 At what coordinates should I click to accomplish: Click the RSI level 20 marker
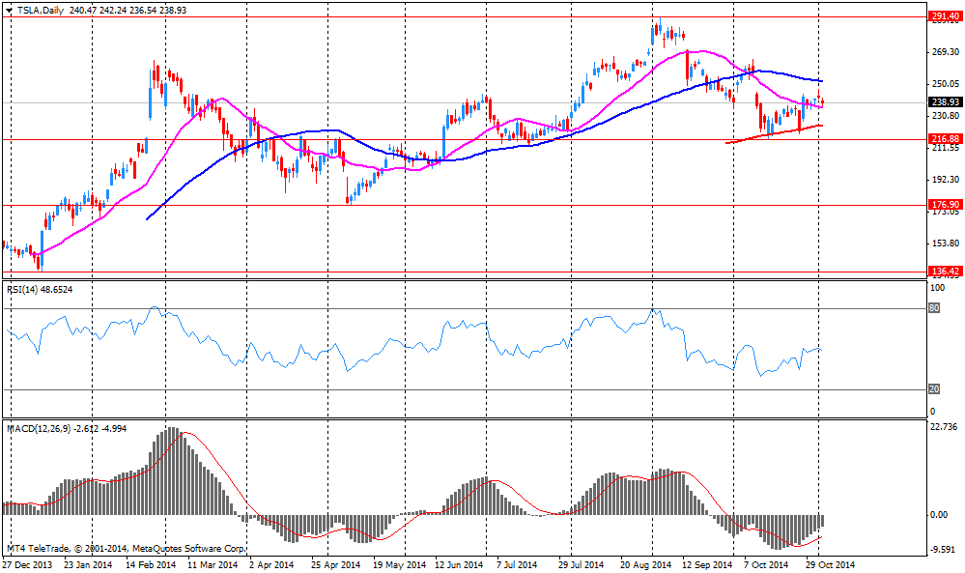[934, 389]
